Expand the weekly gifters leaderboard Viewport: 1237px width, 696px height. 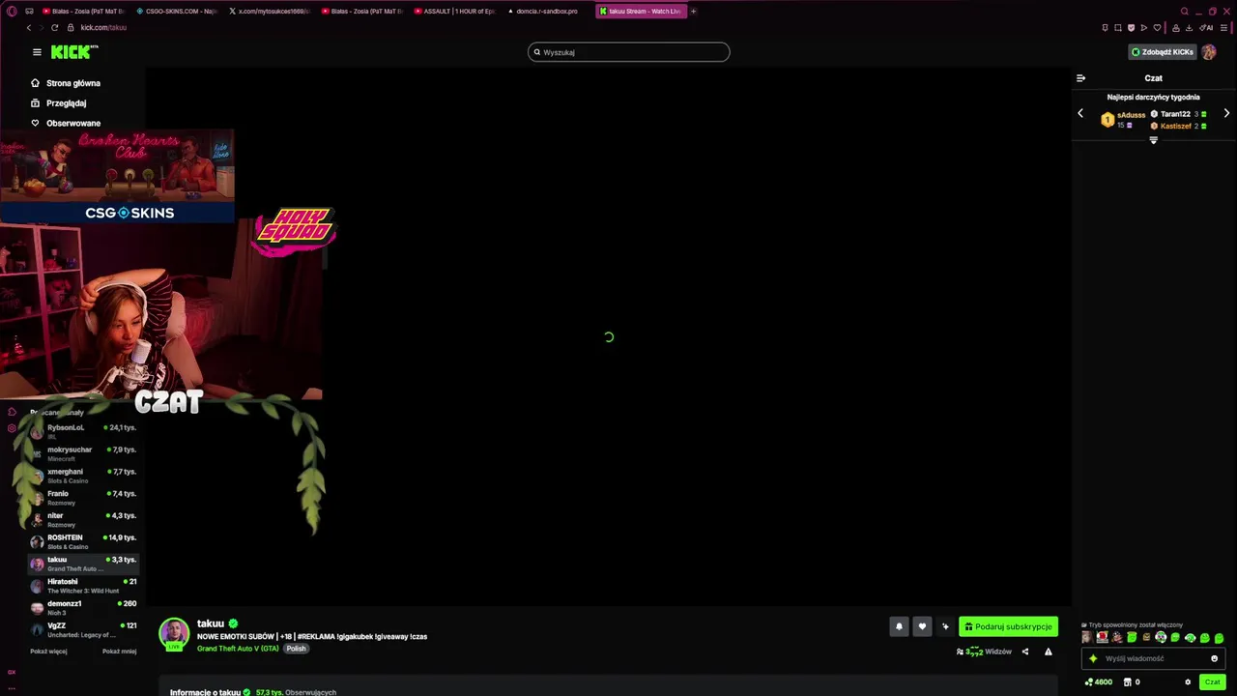tap(1153, 141)
